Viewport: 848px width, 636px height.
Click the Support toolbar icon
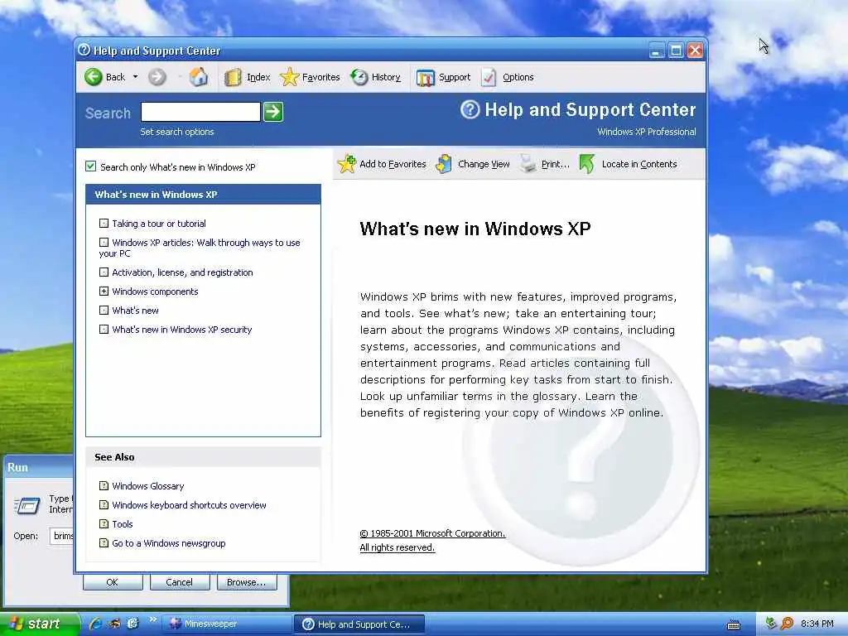coord(425,78)
